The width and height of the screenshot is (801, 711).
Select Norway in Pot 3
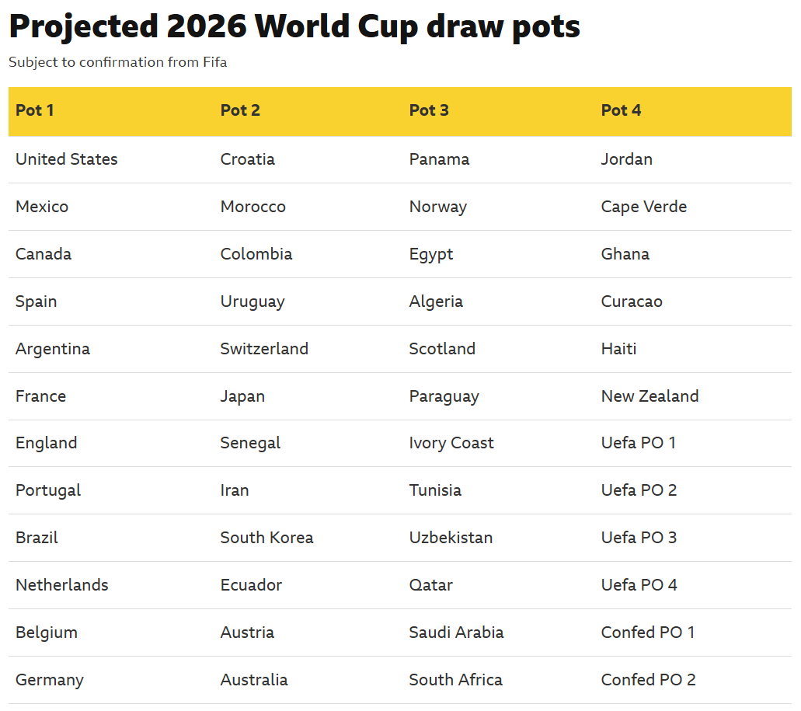coord(438,207)
